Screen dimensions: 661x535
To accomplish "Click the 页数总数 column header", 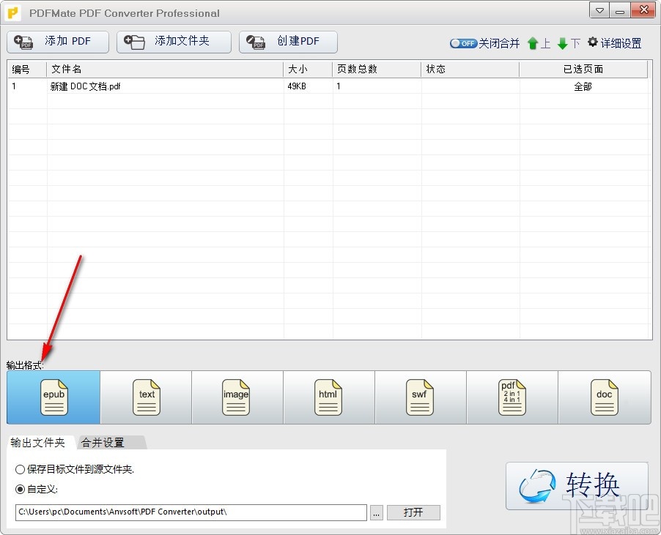I will point(377,69).
